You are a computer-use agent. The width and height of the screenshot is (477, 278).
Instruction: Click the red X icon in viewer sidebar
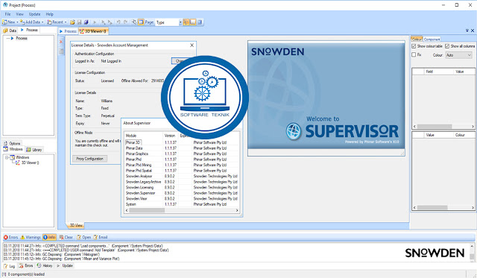61,42
